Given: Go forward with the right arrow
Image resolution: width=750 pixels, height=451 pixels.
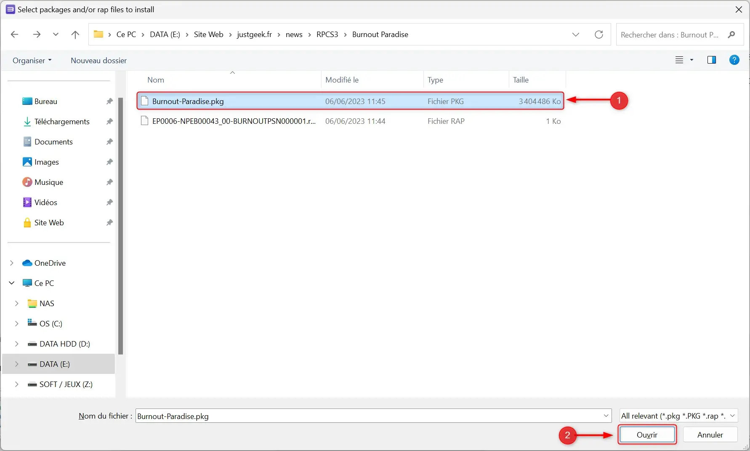Looking at the screenshot, I should pos(37,35).
